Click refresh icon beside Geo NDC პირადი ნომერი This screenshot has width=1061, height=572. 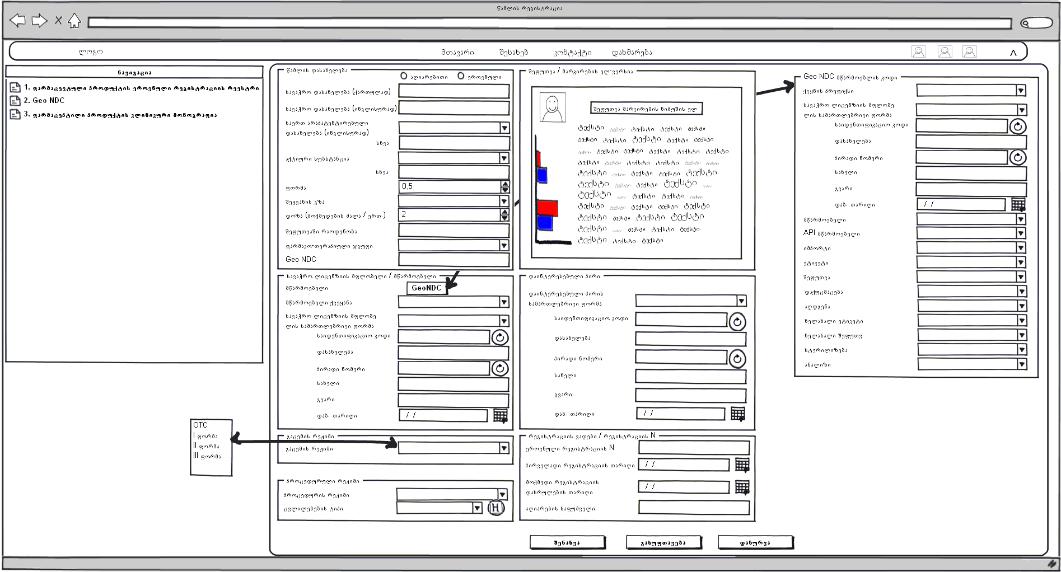pyautogui.click(x=1017, y=158)
